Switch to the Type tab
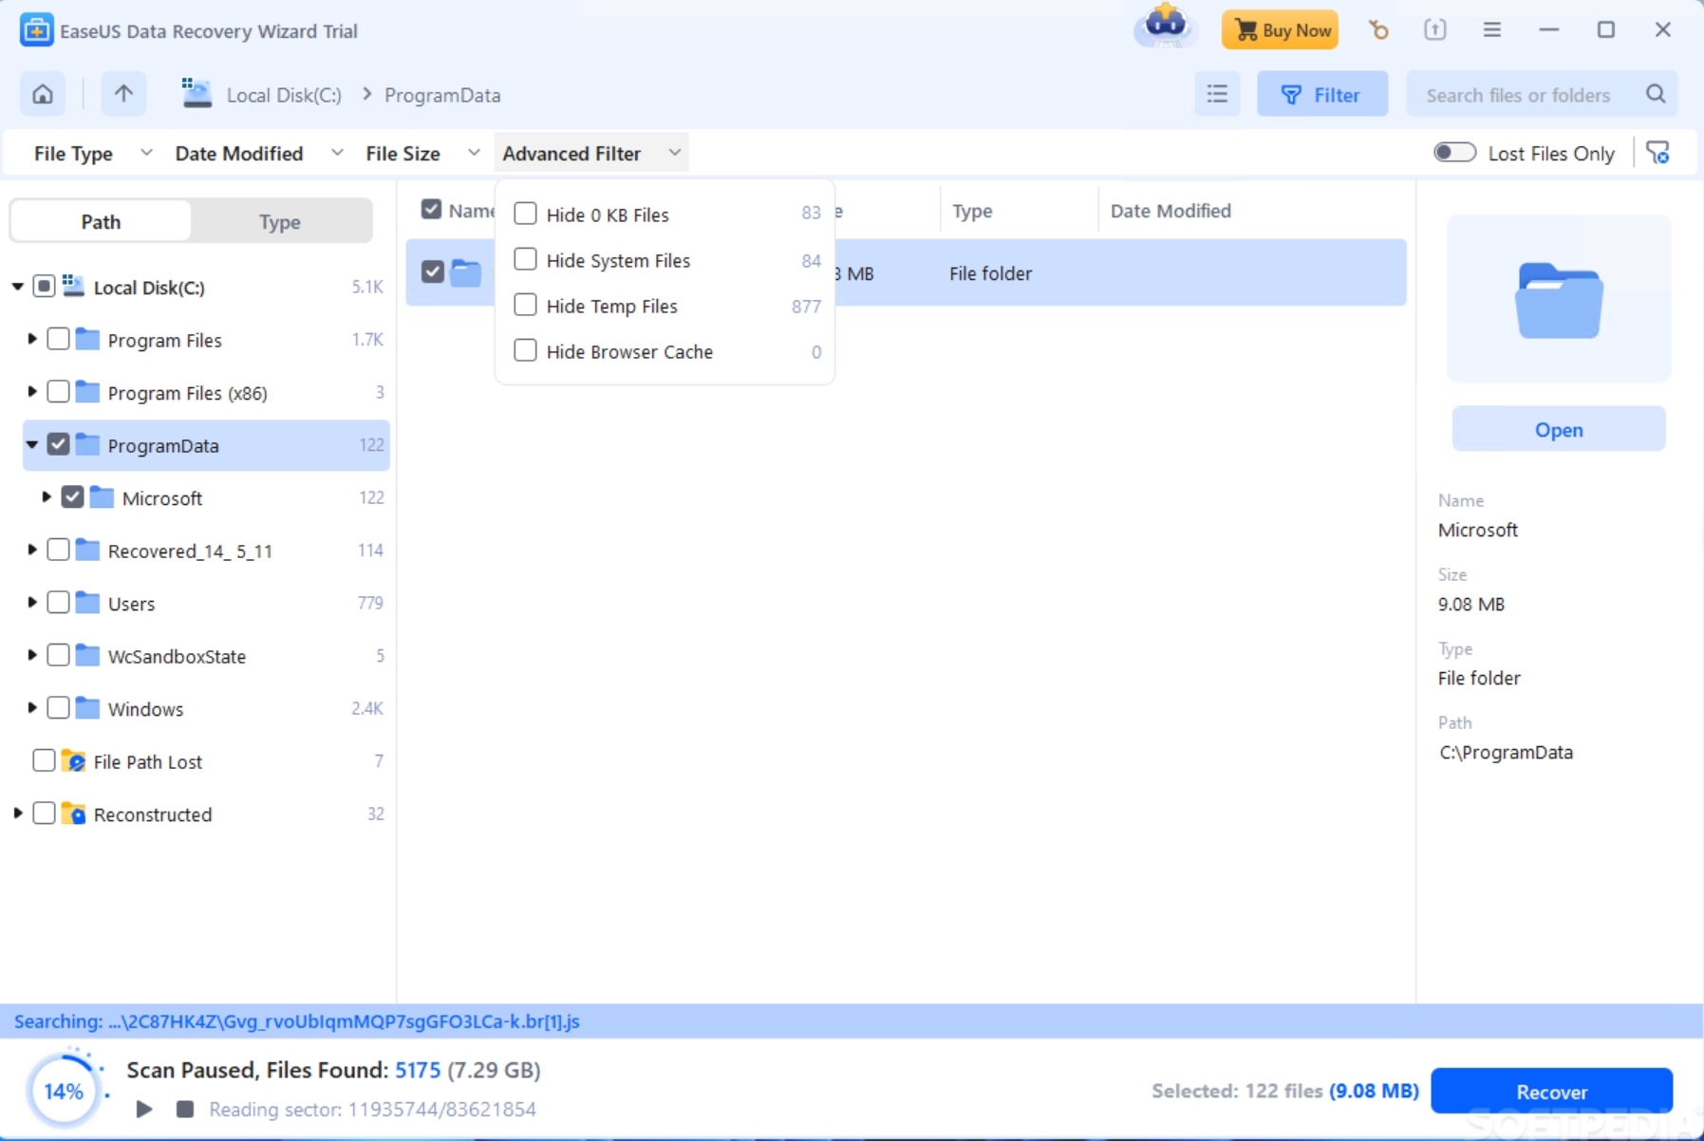The width and height of the screenshot is (1704, 1141). pyautogui.click(x=280, y=221)
